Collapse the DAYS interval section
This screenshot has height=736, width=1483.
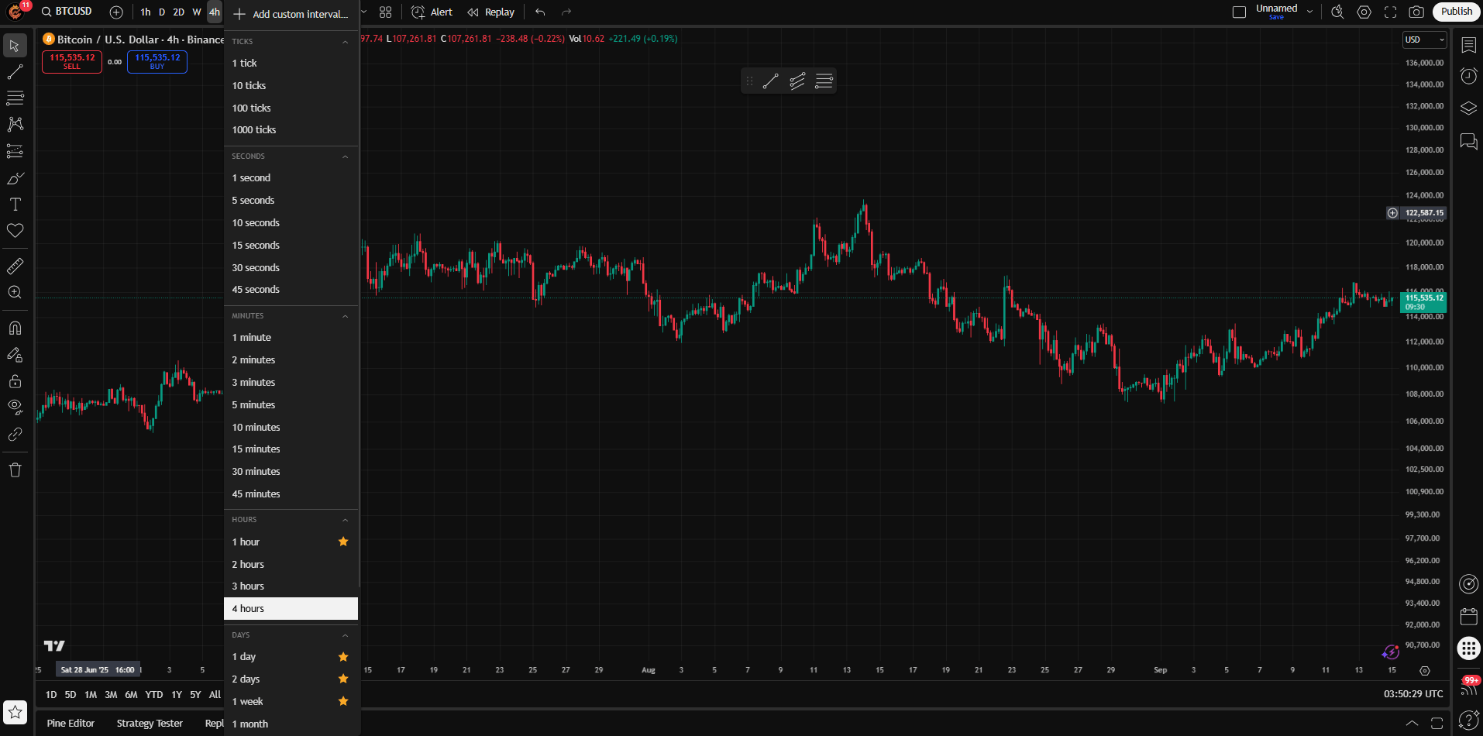pos(346,635)
